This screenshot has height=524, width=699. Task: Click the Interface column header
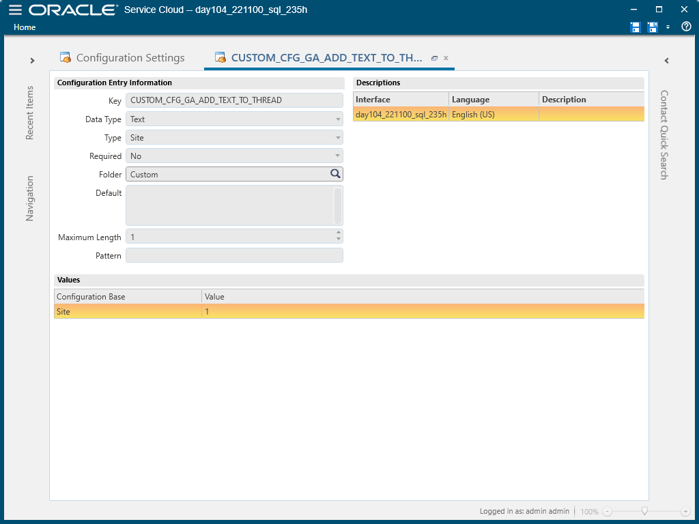(401, 100)
